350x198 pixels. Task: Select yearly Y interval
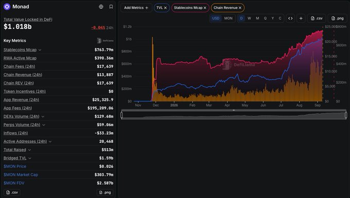(x=273, y=18)
